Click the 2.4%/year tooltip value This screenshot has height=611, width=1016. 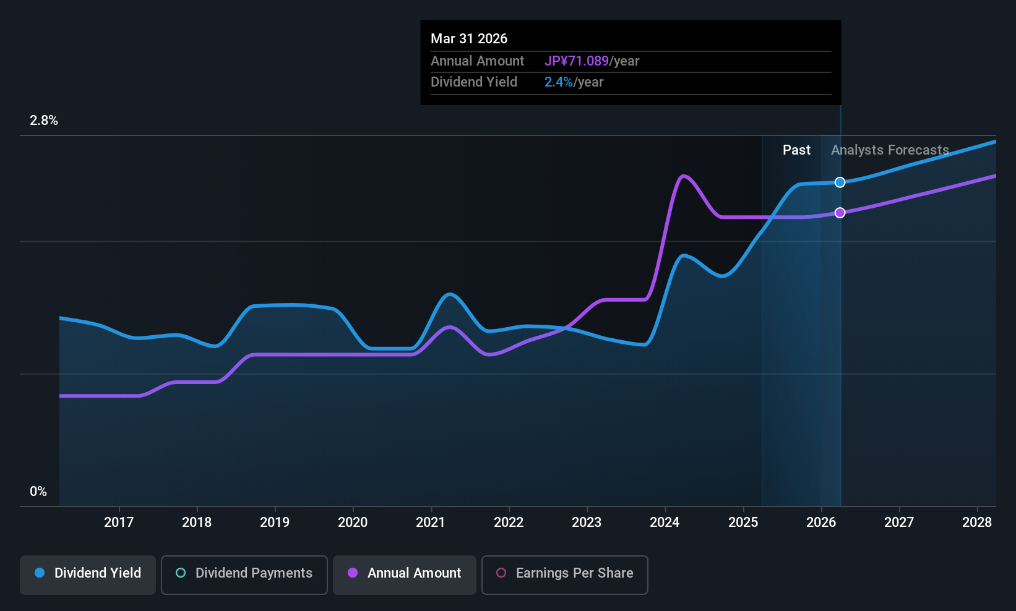click(574, 82)
